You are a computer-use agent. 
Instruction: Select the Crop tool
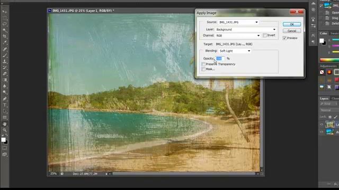point(5,36)
